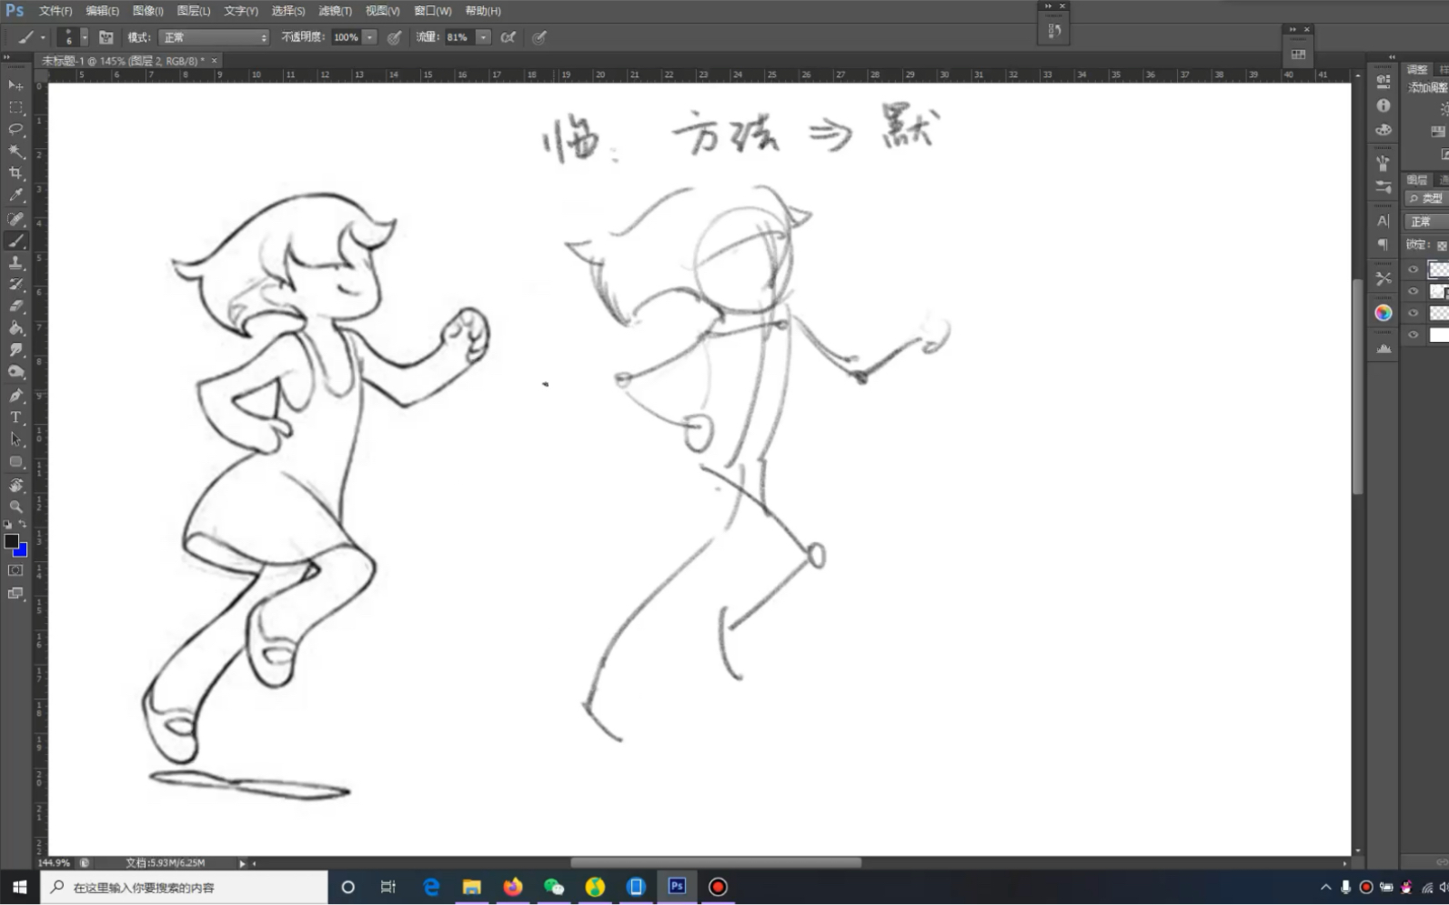Click the foreground color swatch

pyautogui.click(x=11, y=541)
